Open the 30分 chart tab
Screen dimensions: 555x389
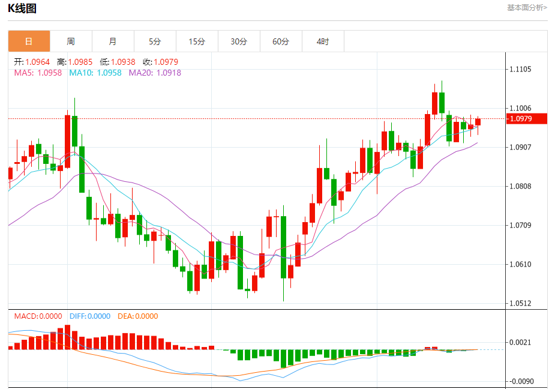[239, 41]
